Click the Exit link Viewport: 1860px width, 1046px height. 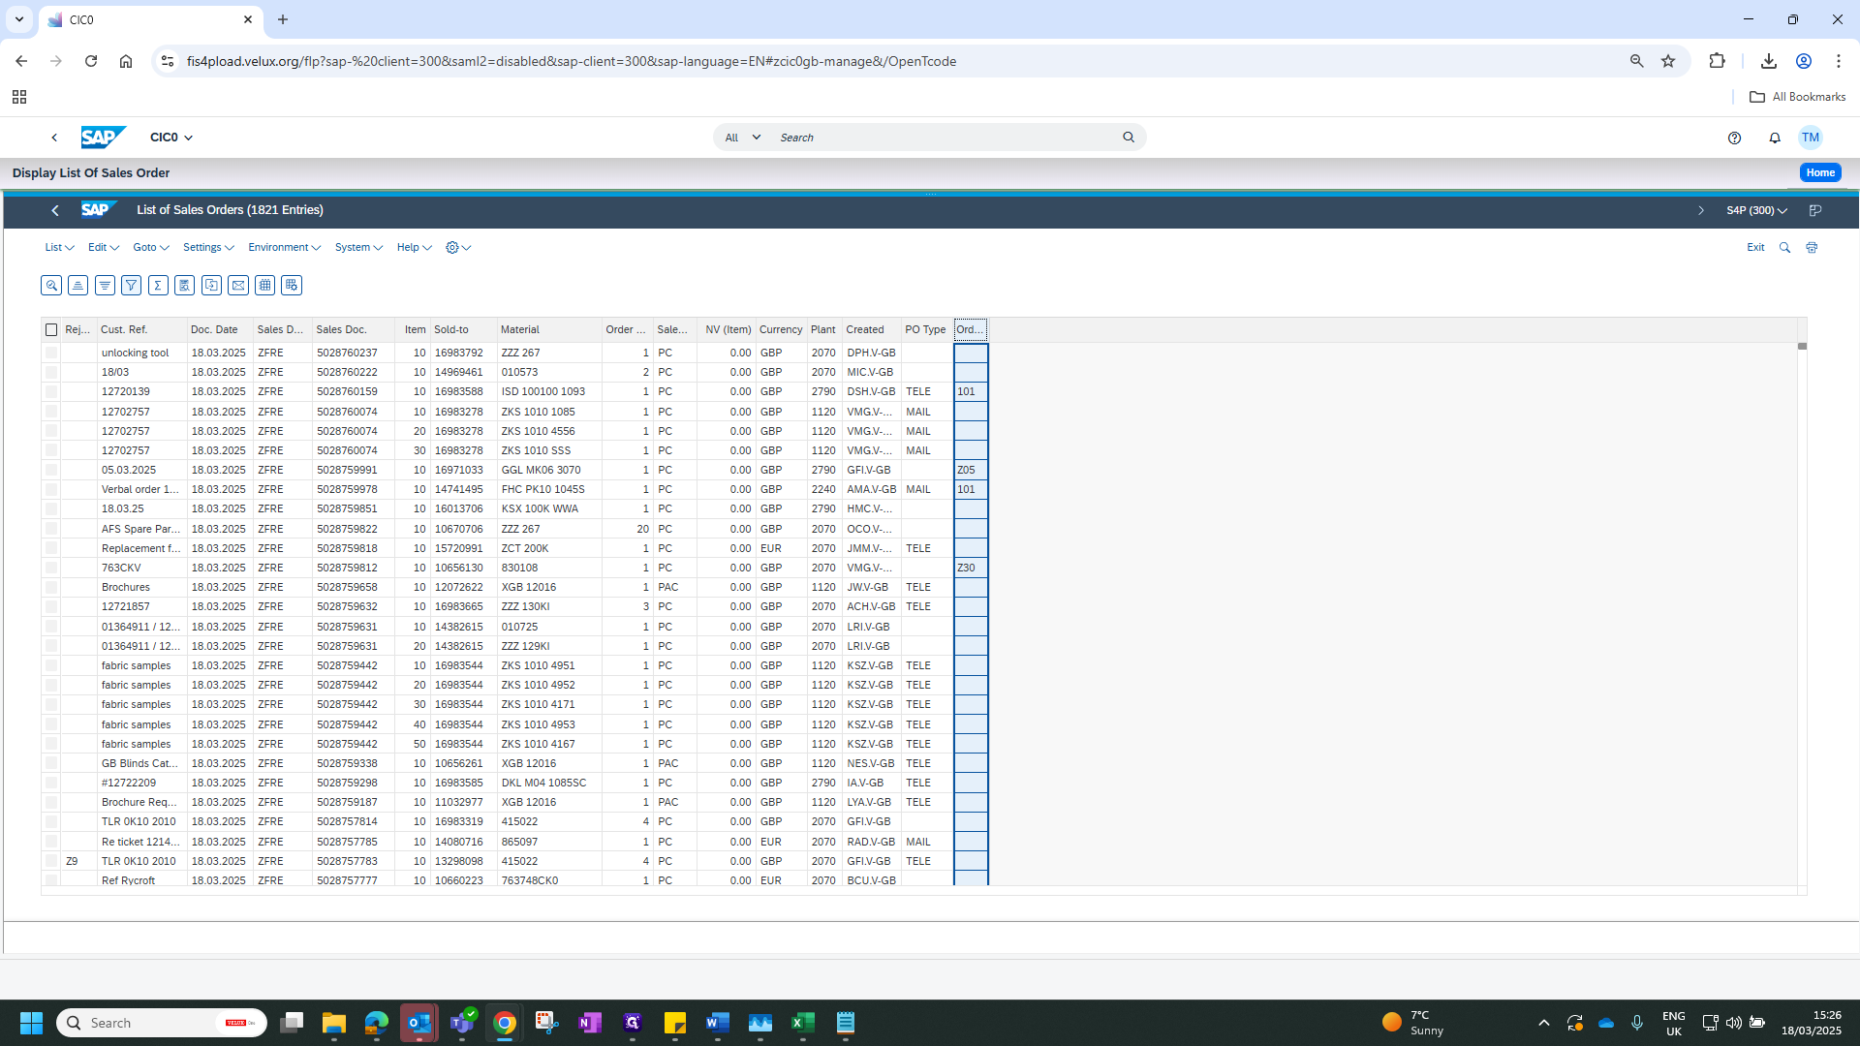pos(1755,248)
